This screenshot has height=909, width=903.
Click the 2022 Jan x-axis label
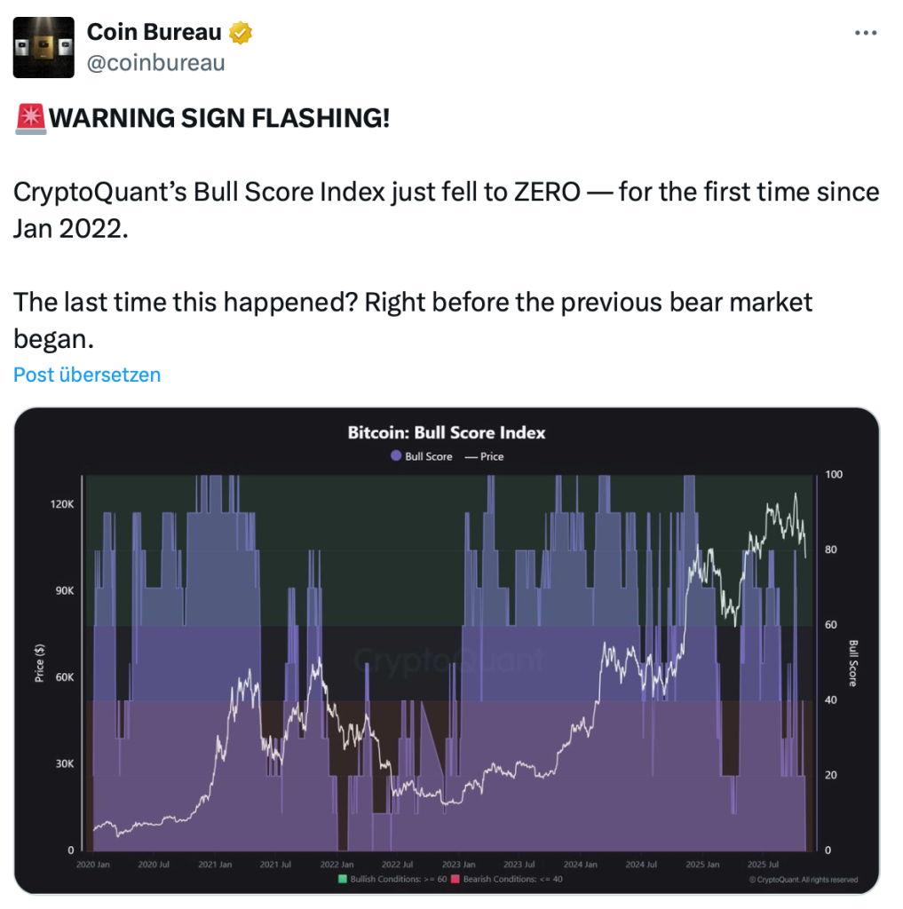tap(337, 865)
